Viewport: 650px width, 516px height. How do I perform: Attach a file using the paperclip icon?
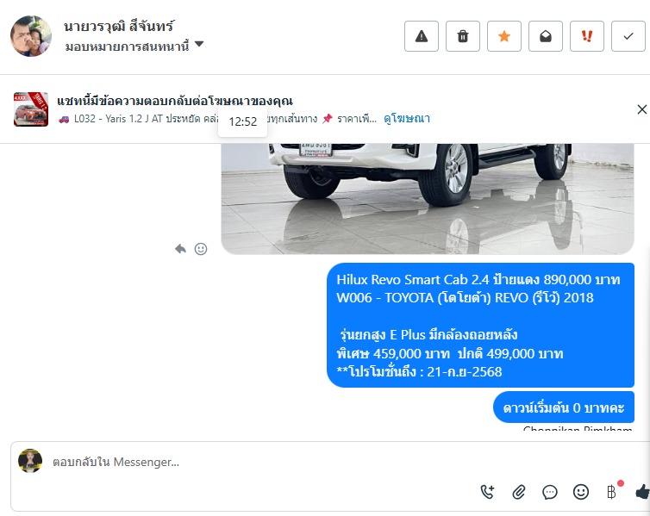coord(519,492)
